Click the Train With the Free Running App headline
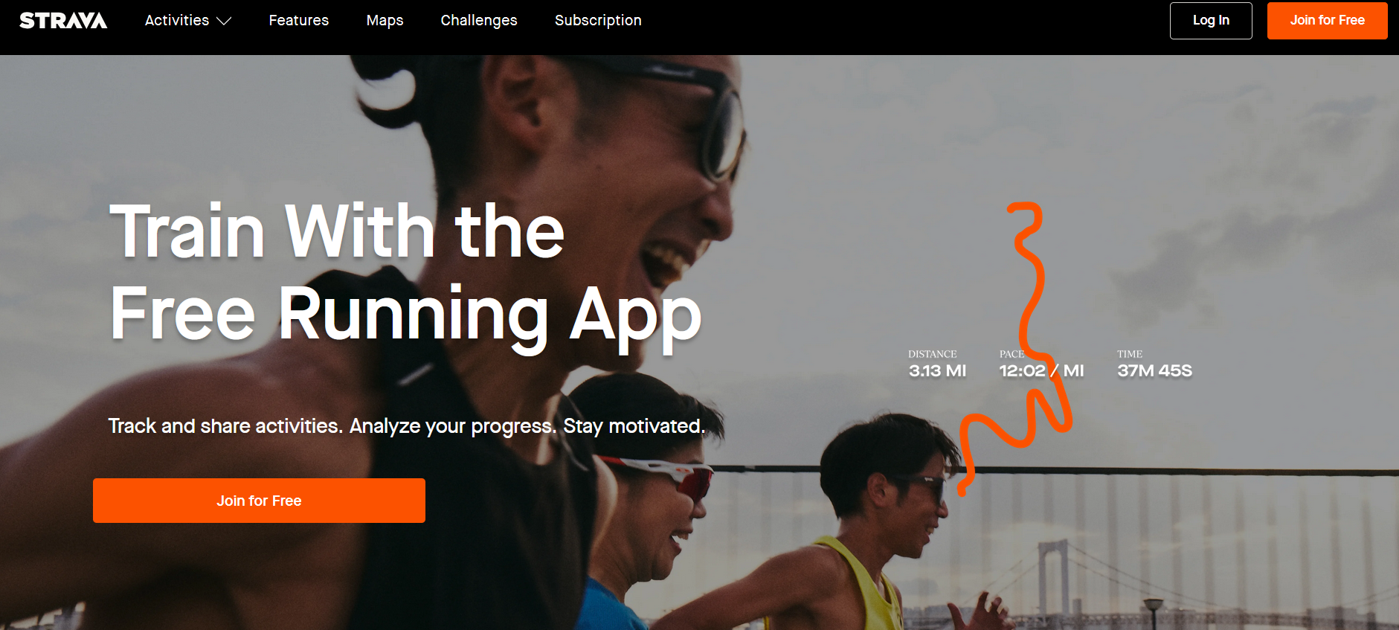 (x=405, y=274)
